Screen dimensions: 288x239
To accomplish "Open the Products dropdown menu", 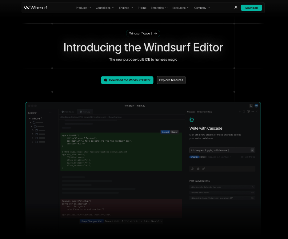I will 83,8.
